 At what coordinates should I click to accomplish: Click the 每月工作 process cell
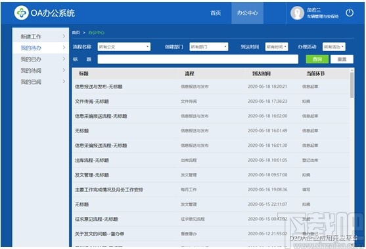pos(189,189)
